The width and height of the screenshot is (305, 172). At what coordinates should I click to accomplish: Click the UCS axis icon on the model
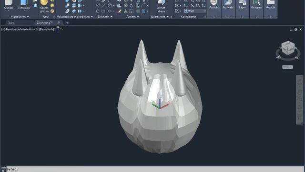[x=160, y=102]
